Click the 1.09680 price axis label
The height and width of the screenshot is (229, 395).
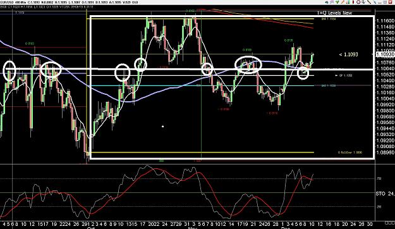click(x=385, y=116)
